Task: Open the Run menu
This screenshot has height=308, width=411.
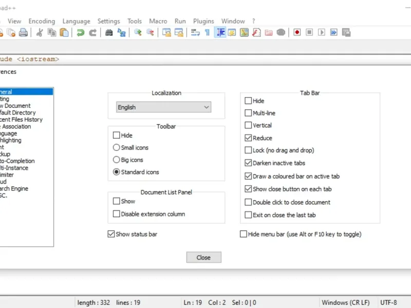Action: tap(180, 21)
